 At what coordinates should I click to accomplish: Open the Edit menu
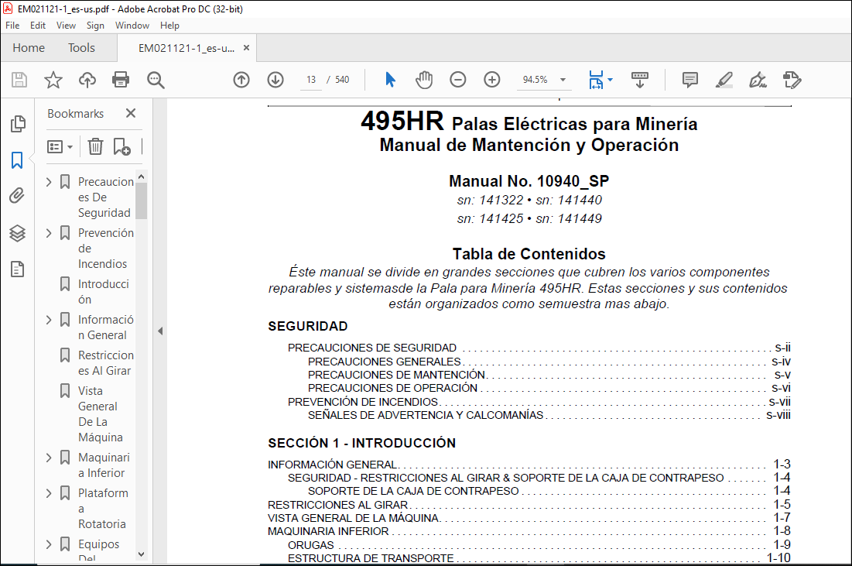point(37,26)
